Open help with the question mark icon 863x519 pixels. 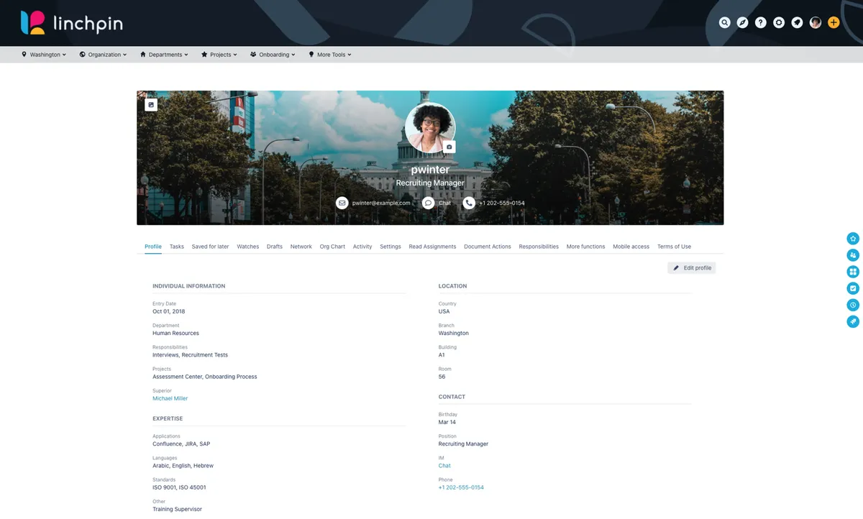coord(761,22)
